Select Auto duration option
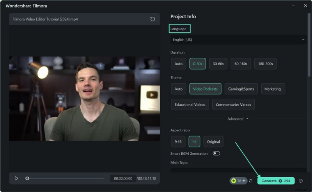312x192 pixels. point(178,64)
